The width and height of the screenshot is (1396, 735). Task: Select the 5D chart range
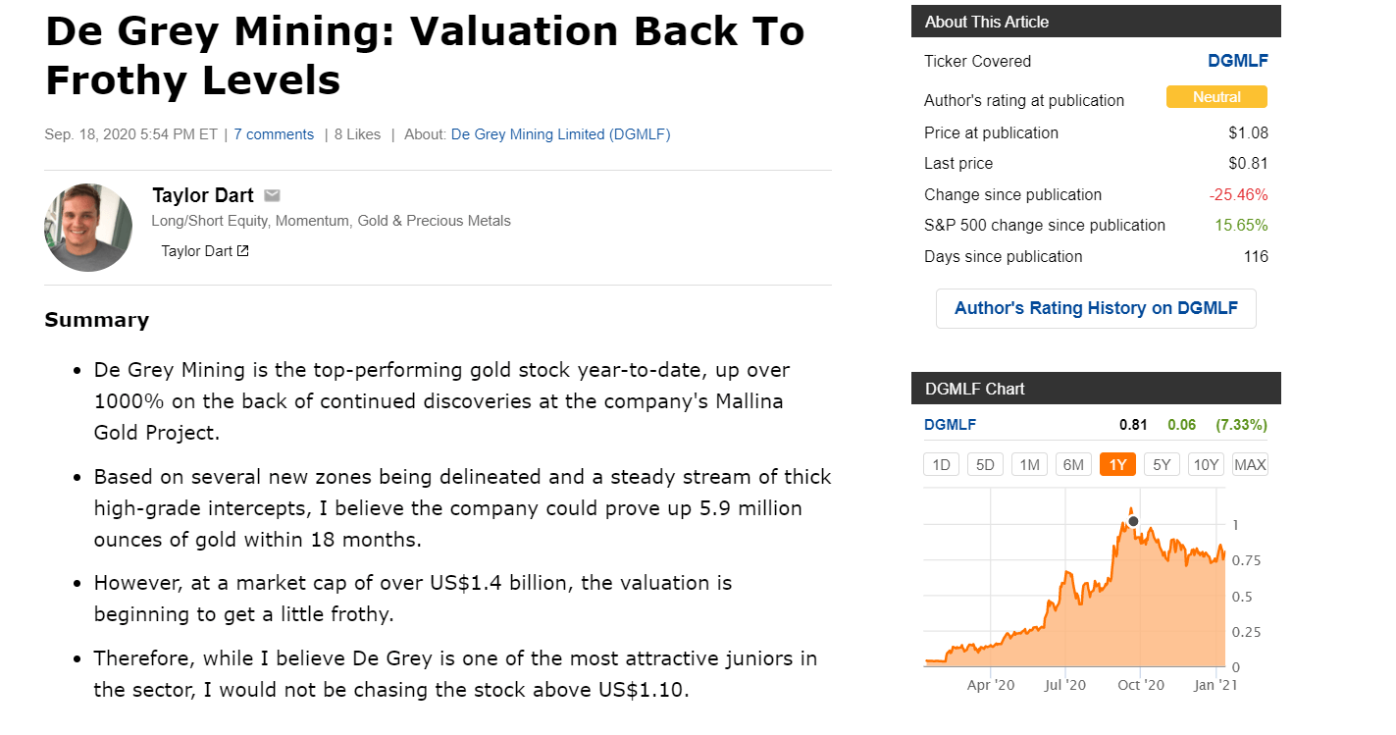(x=985, y=464)
